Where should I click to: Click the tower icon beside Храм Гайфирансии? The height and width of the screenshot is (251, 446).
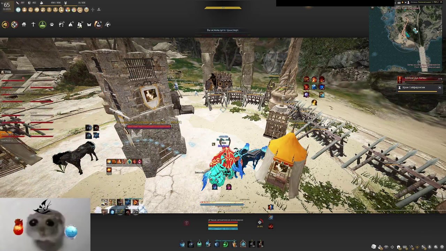[x=400, y=88]
